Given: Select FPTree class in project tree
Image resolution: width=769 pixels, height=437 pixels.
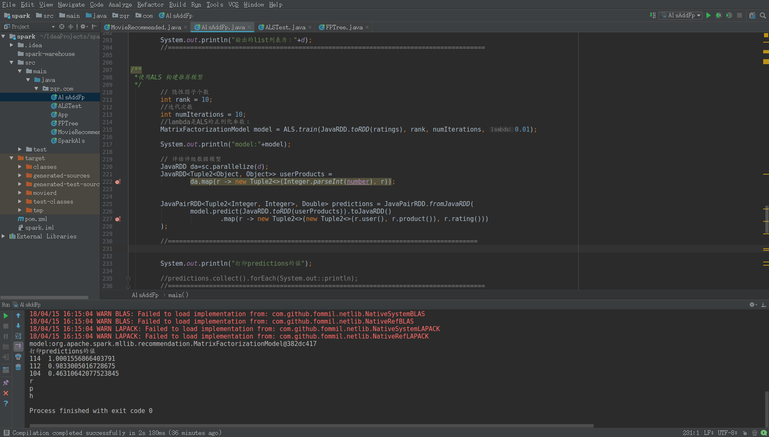Looking at the screenshot, I should coord(68,123).
